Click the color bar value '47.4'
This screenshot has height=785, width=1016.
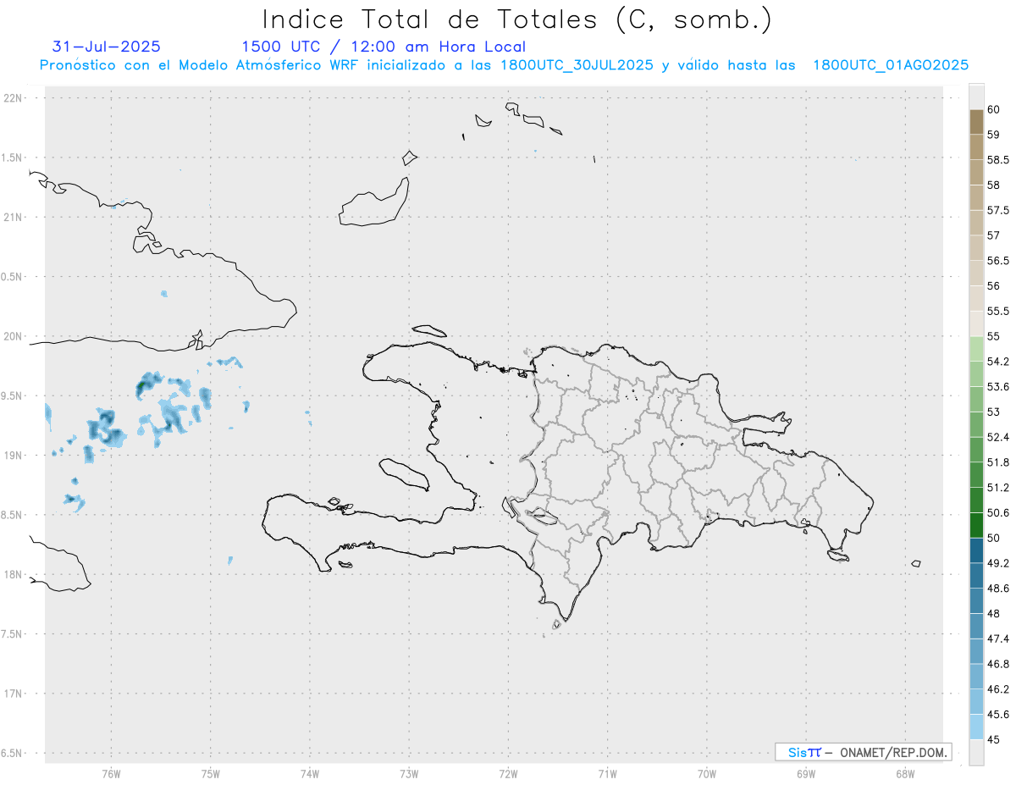(x=997, y=639)
